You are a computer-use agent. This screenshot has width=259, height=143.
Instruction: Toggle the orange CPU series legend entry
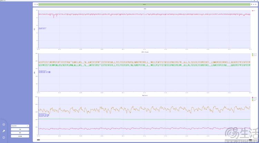(x=255, y=55)
